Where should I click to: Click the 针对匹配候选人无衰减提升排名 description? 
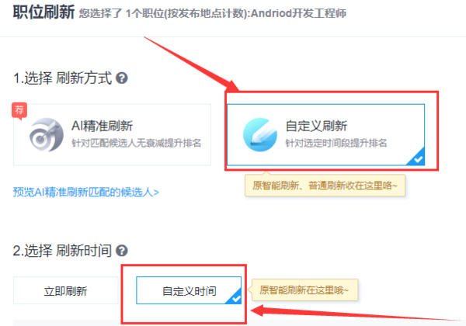136,143
